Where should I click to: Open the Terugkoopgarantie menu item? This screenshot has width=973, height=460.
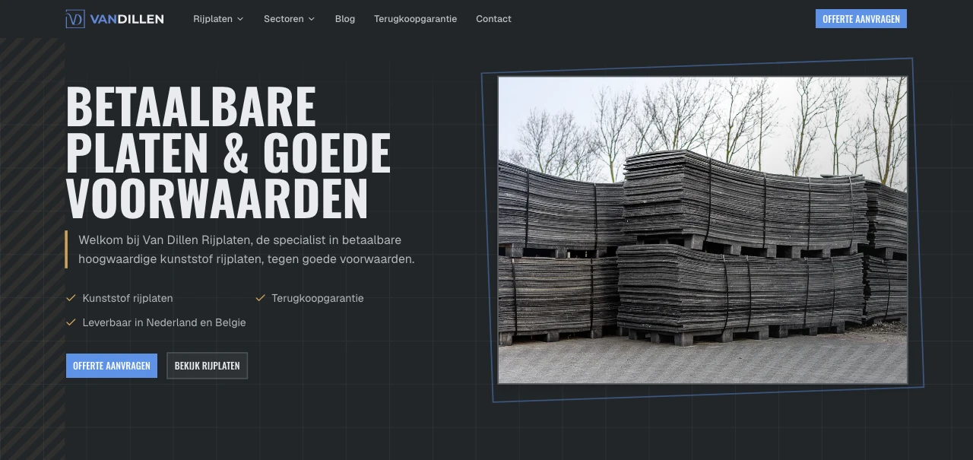coord(416,19)
